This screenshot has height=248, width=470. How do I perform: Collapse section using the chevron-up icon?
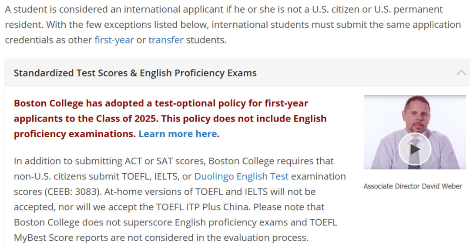(x=461, y=73)
